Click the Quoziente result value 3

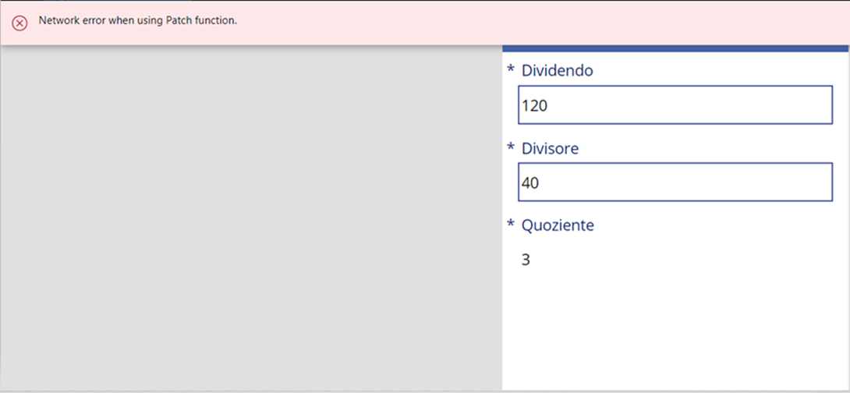[526, 260]
